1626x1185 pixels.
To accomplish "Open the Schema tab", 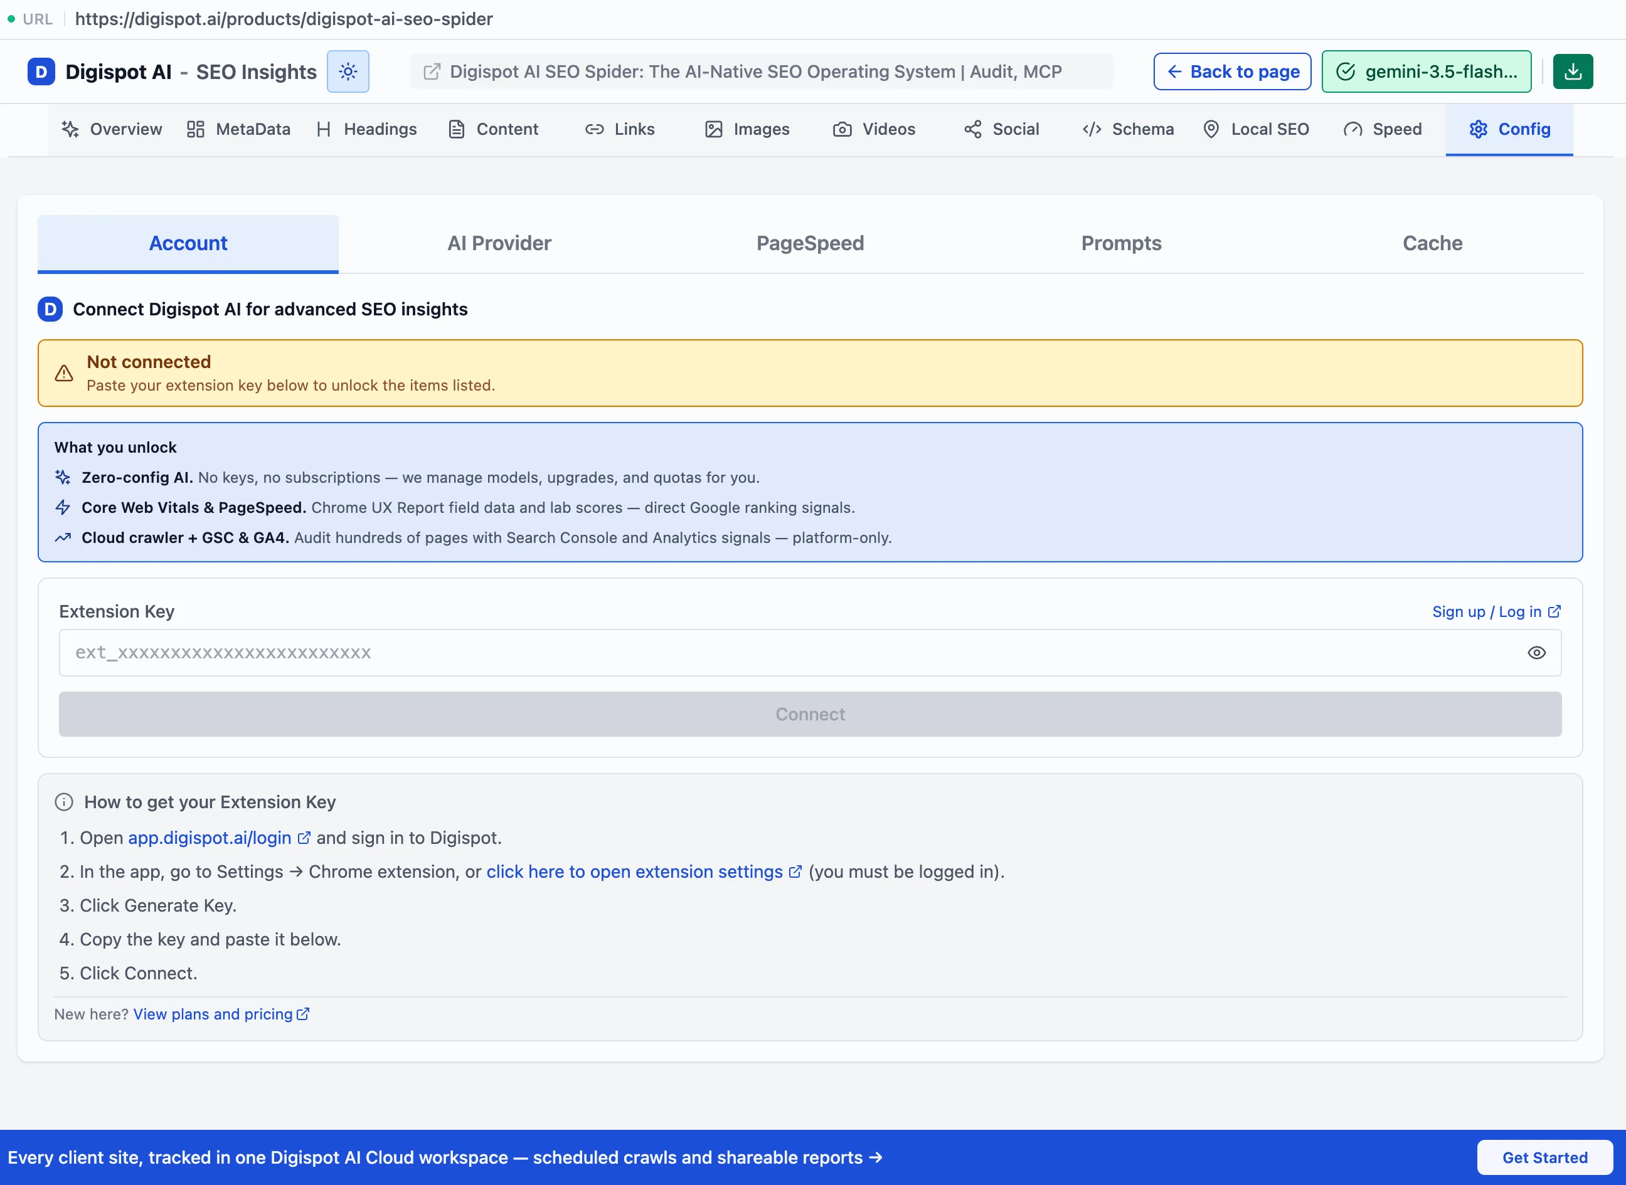I will [1128, 129].
